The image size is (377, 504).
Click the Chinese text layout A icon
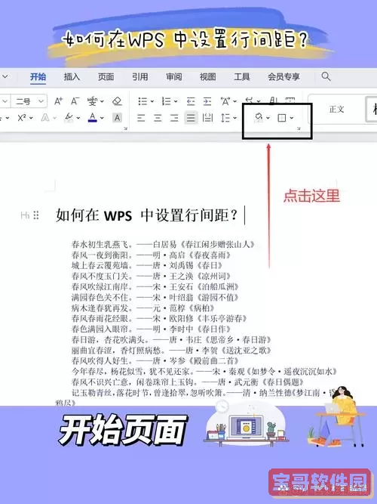pos(225,101)
